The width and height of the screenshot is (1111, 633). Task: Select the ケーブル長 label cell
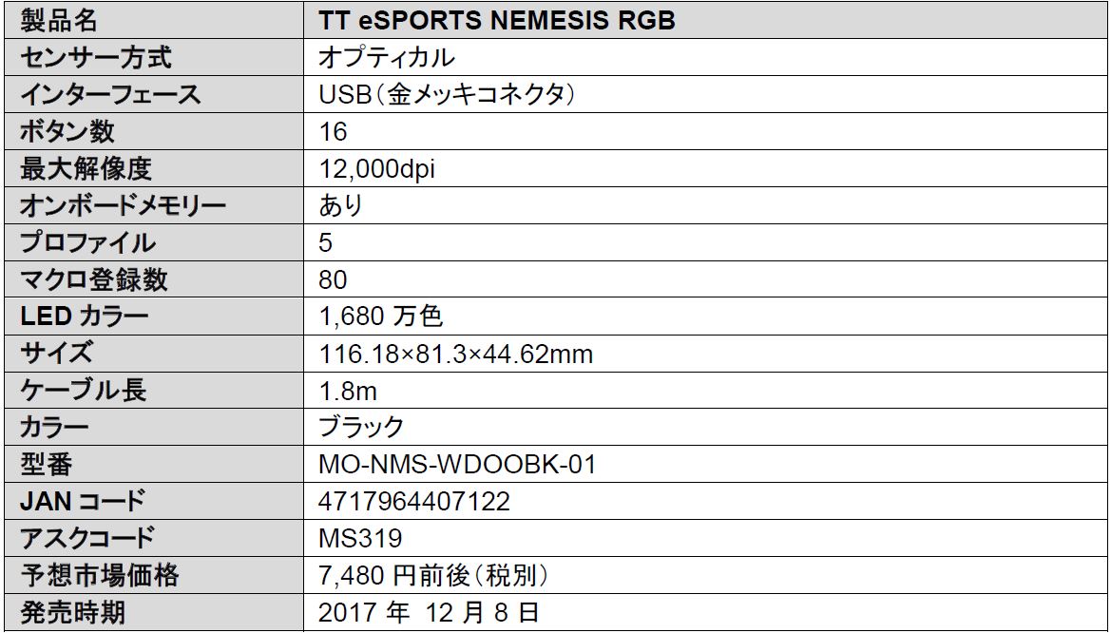pos(84,391)
